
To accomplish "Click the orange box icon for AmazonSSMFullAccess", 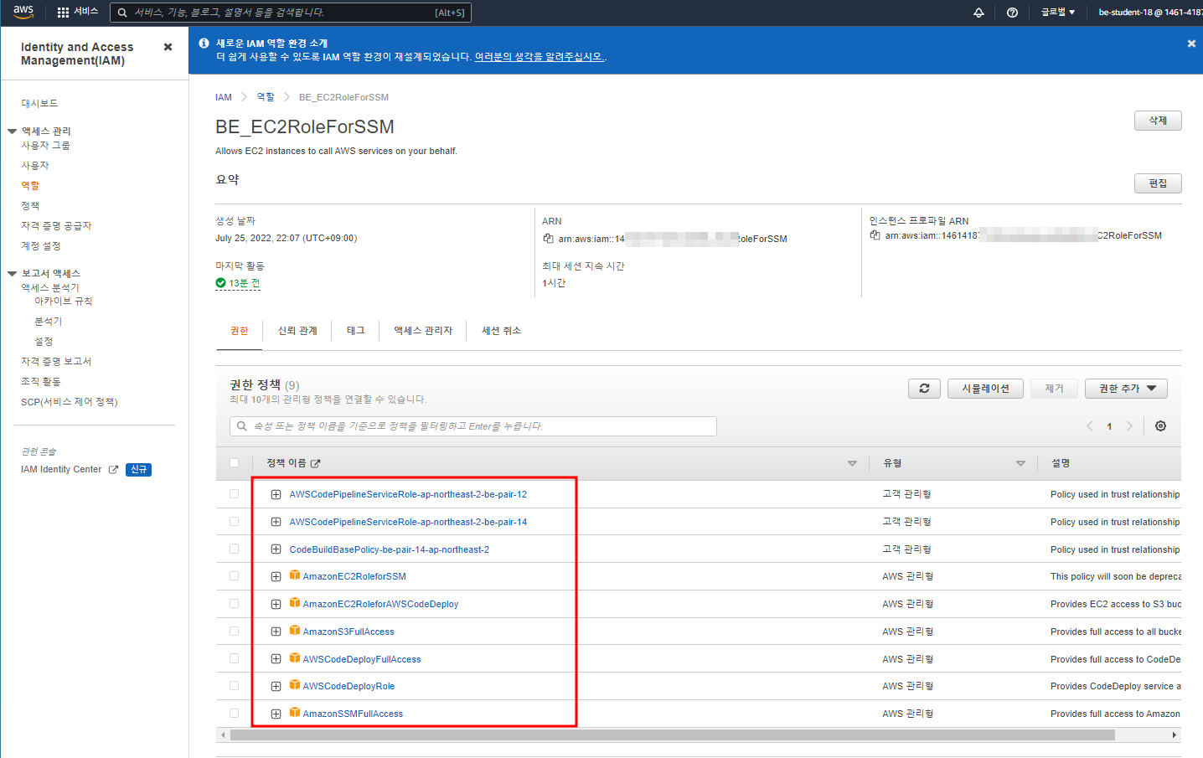I will point(295,713).
